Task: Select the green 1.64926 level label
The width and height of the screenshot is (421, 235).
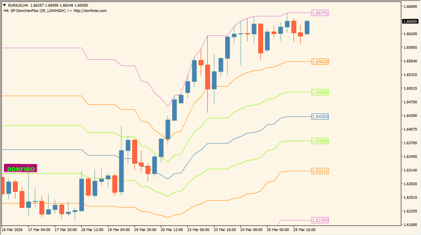Action: pos(320,92)
